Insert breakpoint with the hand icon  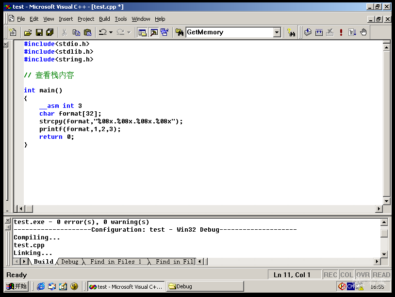(363, 32)
